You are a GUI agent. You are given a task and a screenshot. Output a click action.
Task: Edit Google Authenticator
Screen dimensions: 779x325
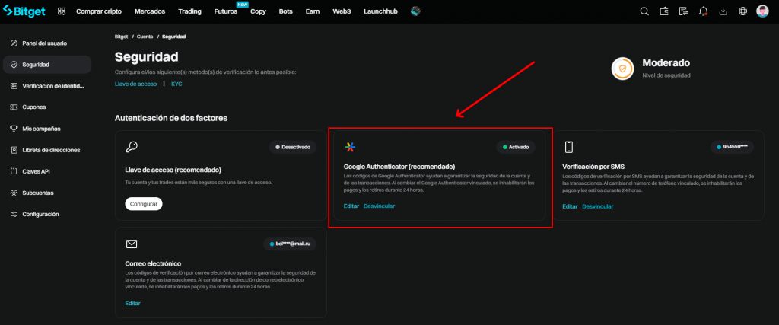[x=351, y=206]
